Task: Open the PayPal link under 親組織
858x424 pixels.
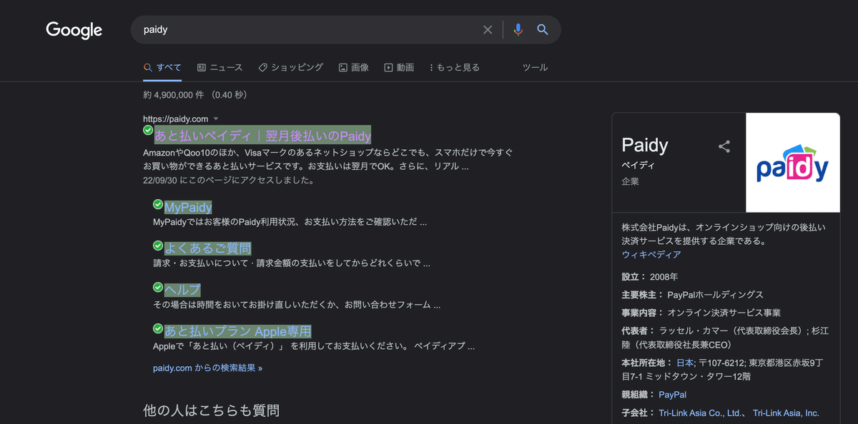Action: pyautogui.click(x=672, y=394)
